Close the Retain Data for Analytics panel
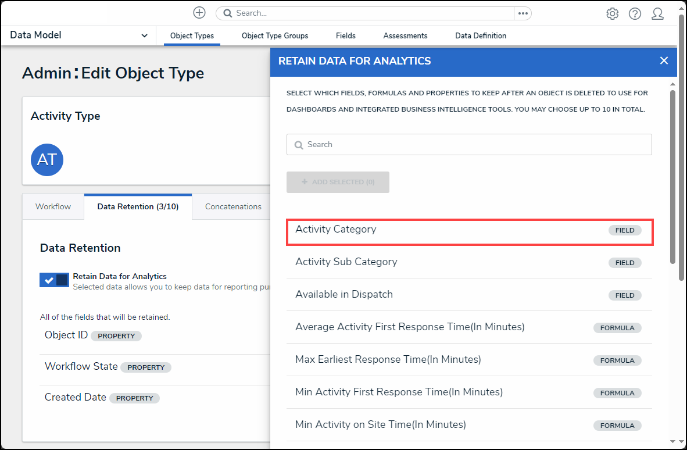This screenshot has height=450, width=687. point(664,60)
